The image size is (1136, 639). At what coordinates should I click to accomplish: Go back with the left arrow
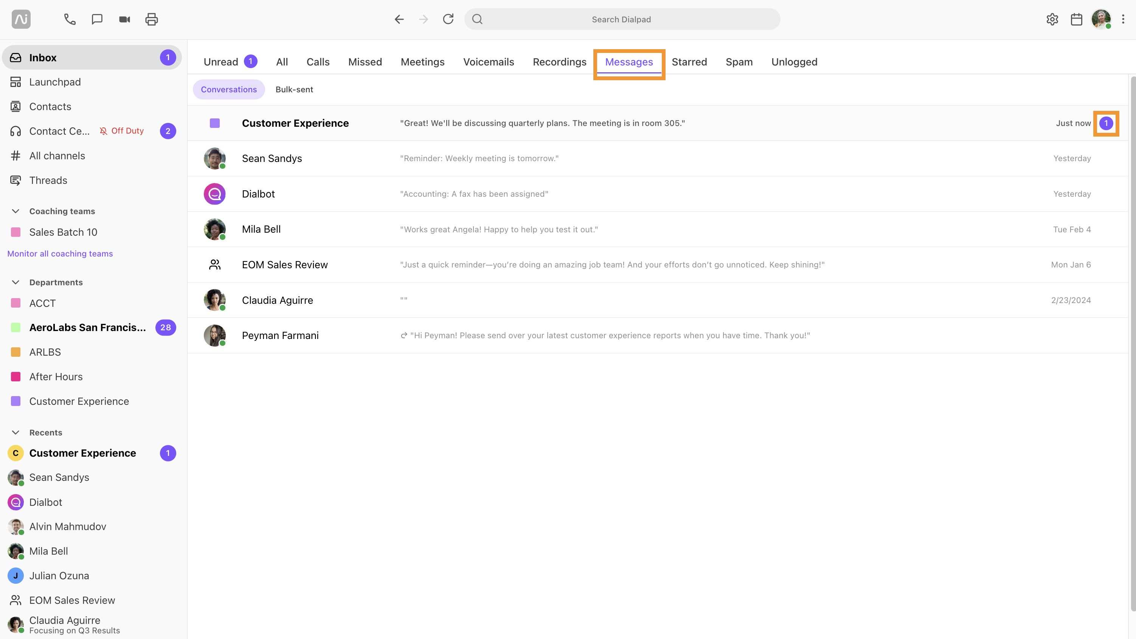(399, 19)
